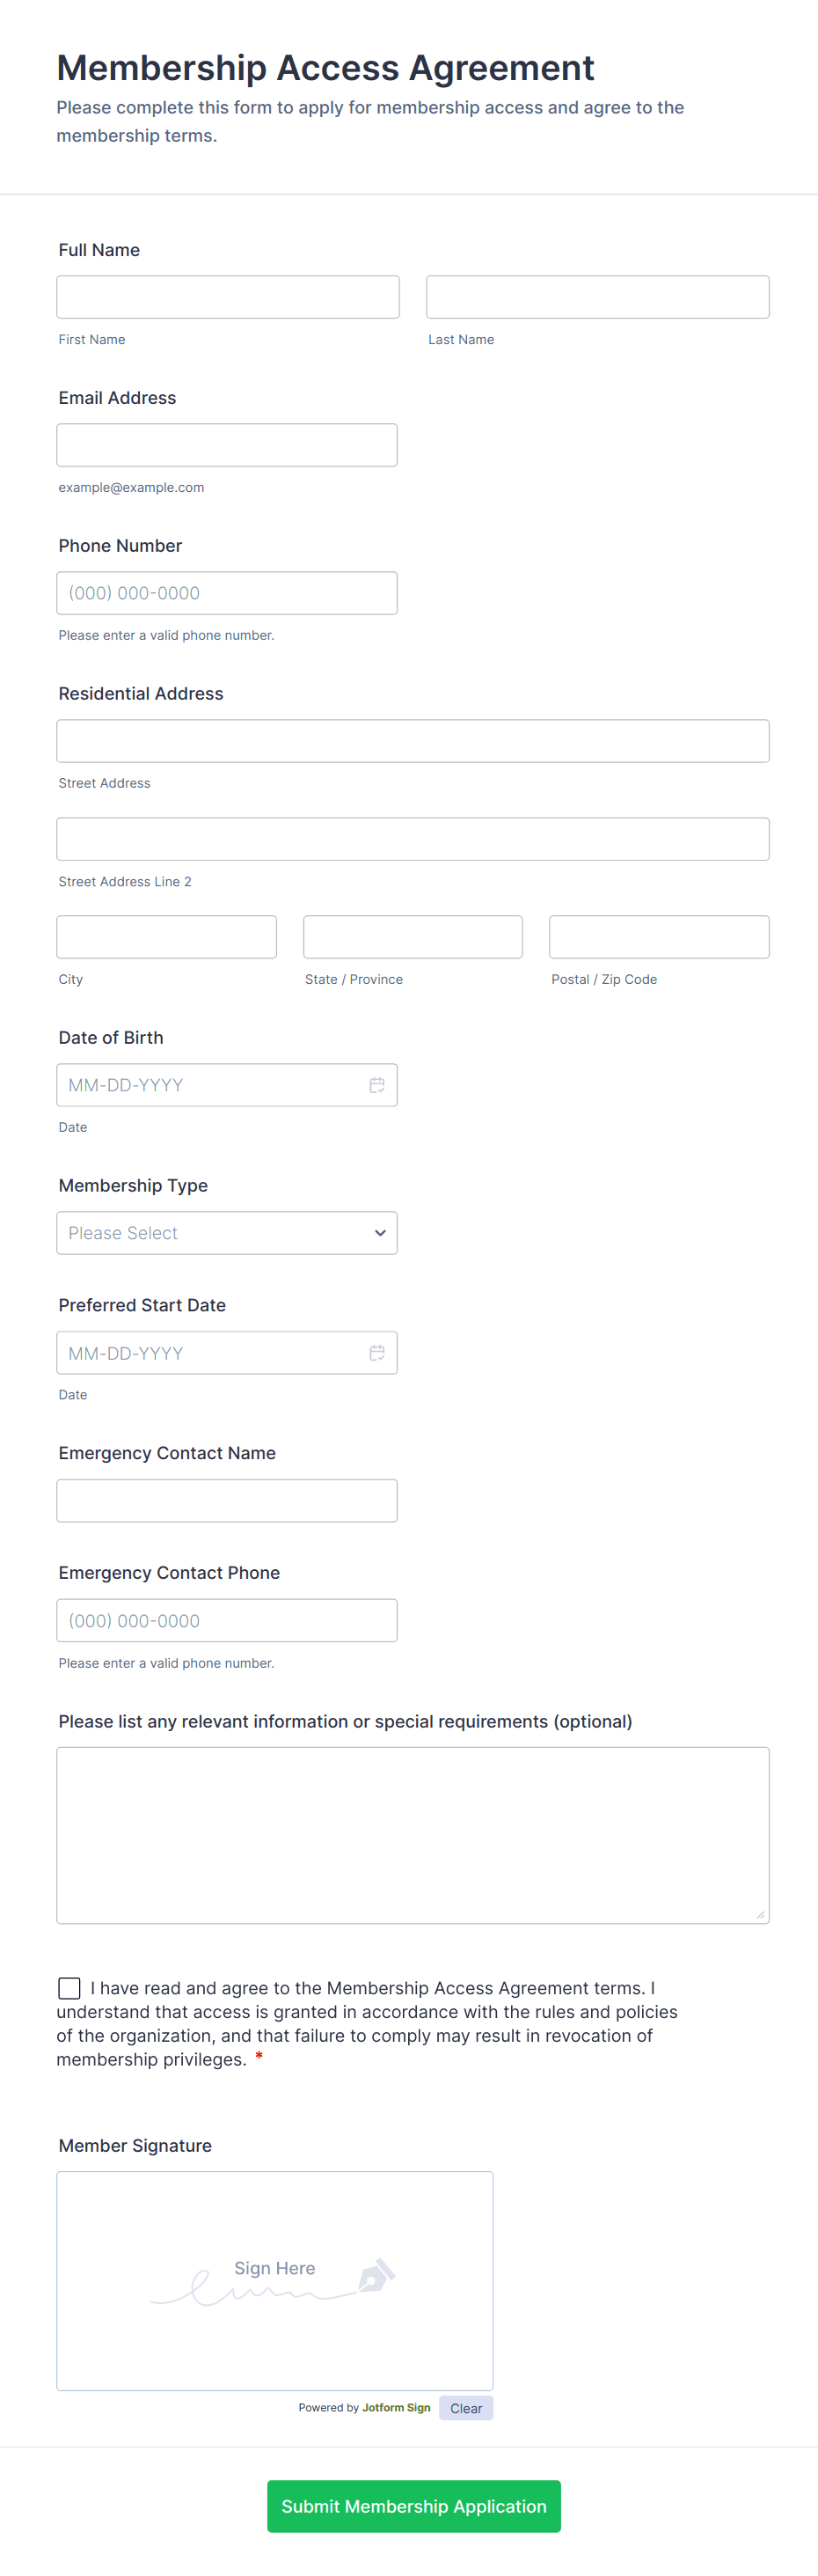
Task: Open the Date of Birth calendar picker icon
Action: (377, 1085)
